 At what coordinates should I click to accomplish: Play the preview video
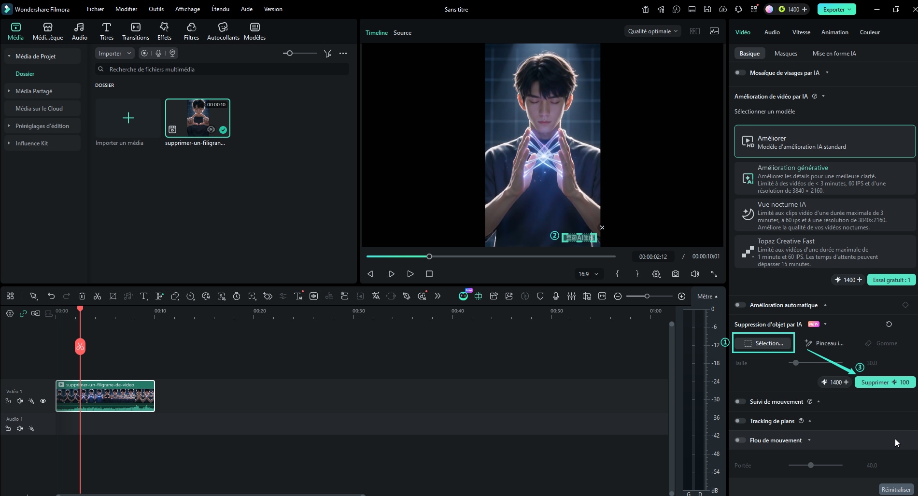point(410,274)
